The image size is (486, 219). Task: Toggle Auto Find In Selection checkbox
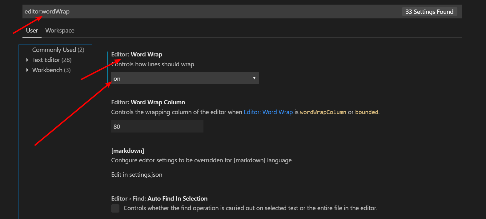click(x=115, y=208)
